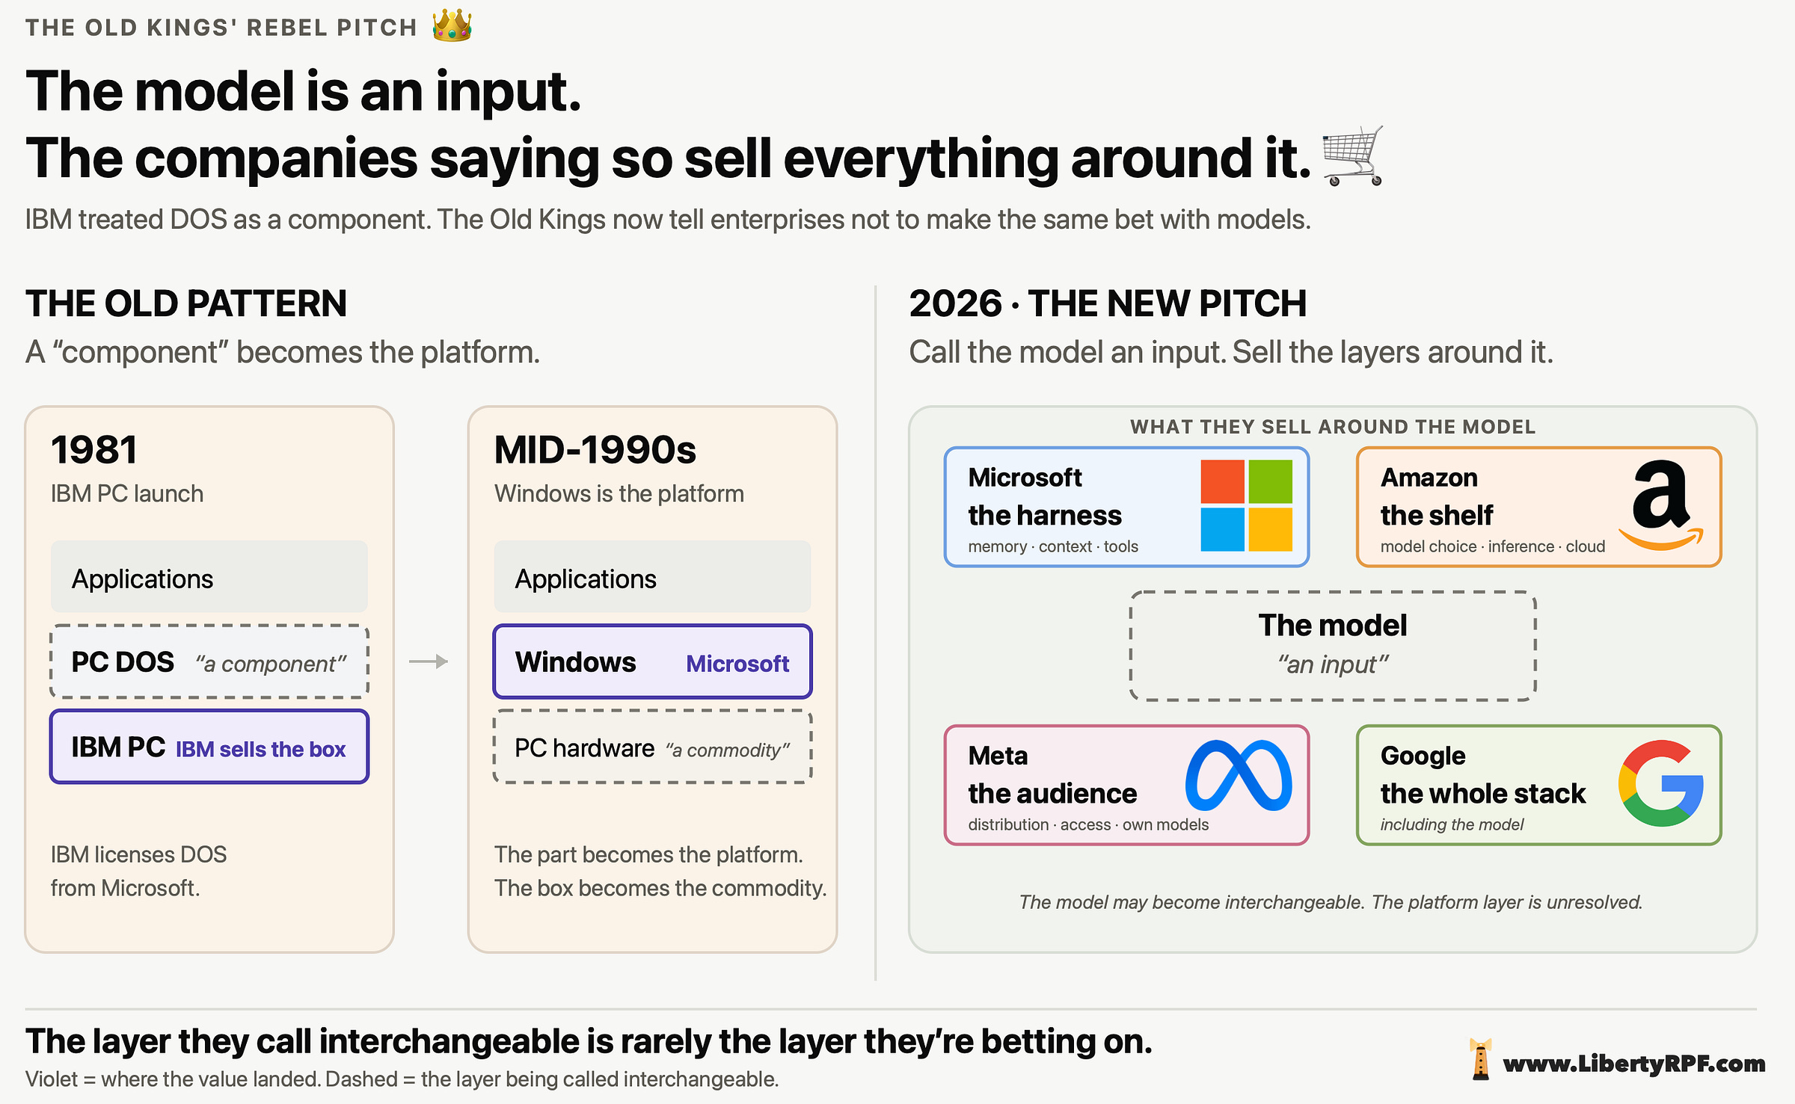The image size is (1795, 1104).
Task: Click the lighthouse icon beside LibertyRPF
Action: tap(1480, 1058)
